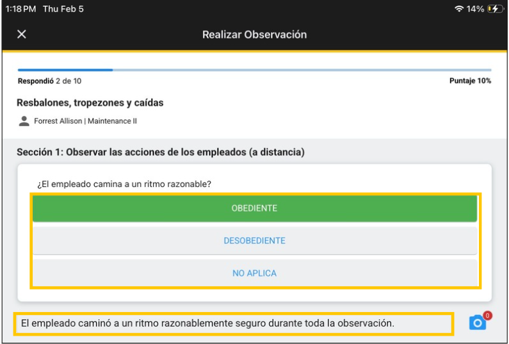
Task: Click into the observation comment field
Action: pos(234,324)
